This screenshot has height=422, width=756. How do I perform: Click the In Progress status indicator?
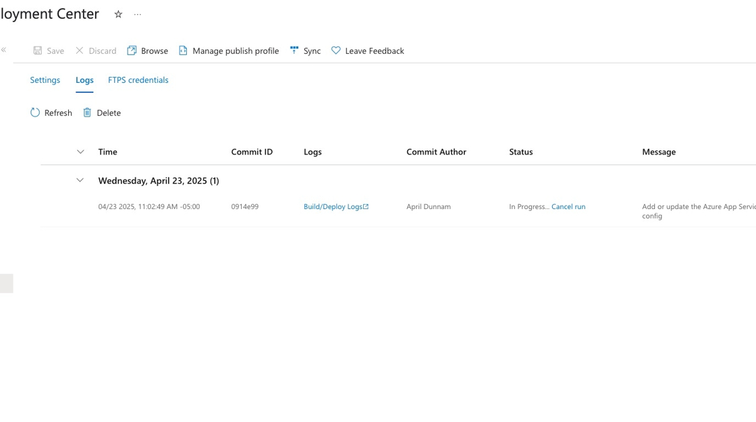tap(531, 206)
